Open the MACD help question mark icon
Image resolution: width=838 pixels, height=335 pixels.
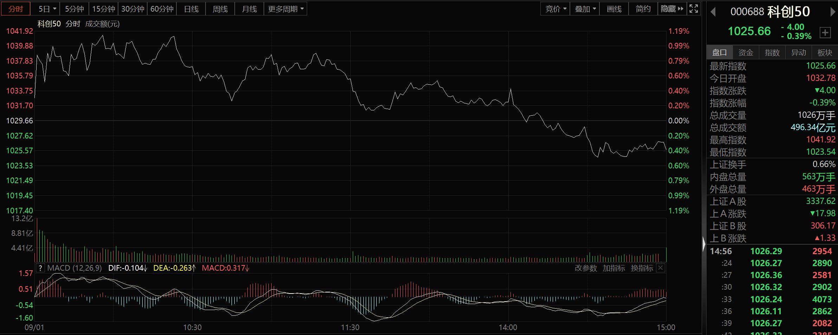(x=40, y=268)
